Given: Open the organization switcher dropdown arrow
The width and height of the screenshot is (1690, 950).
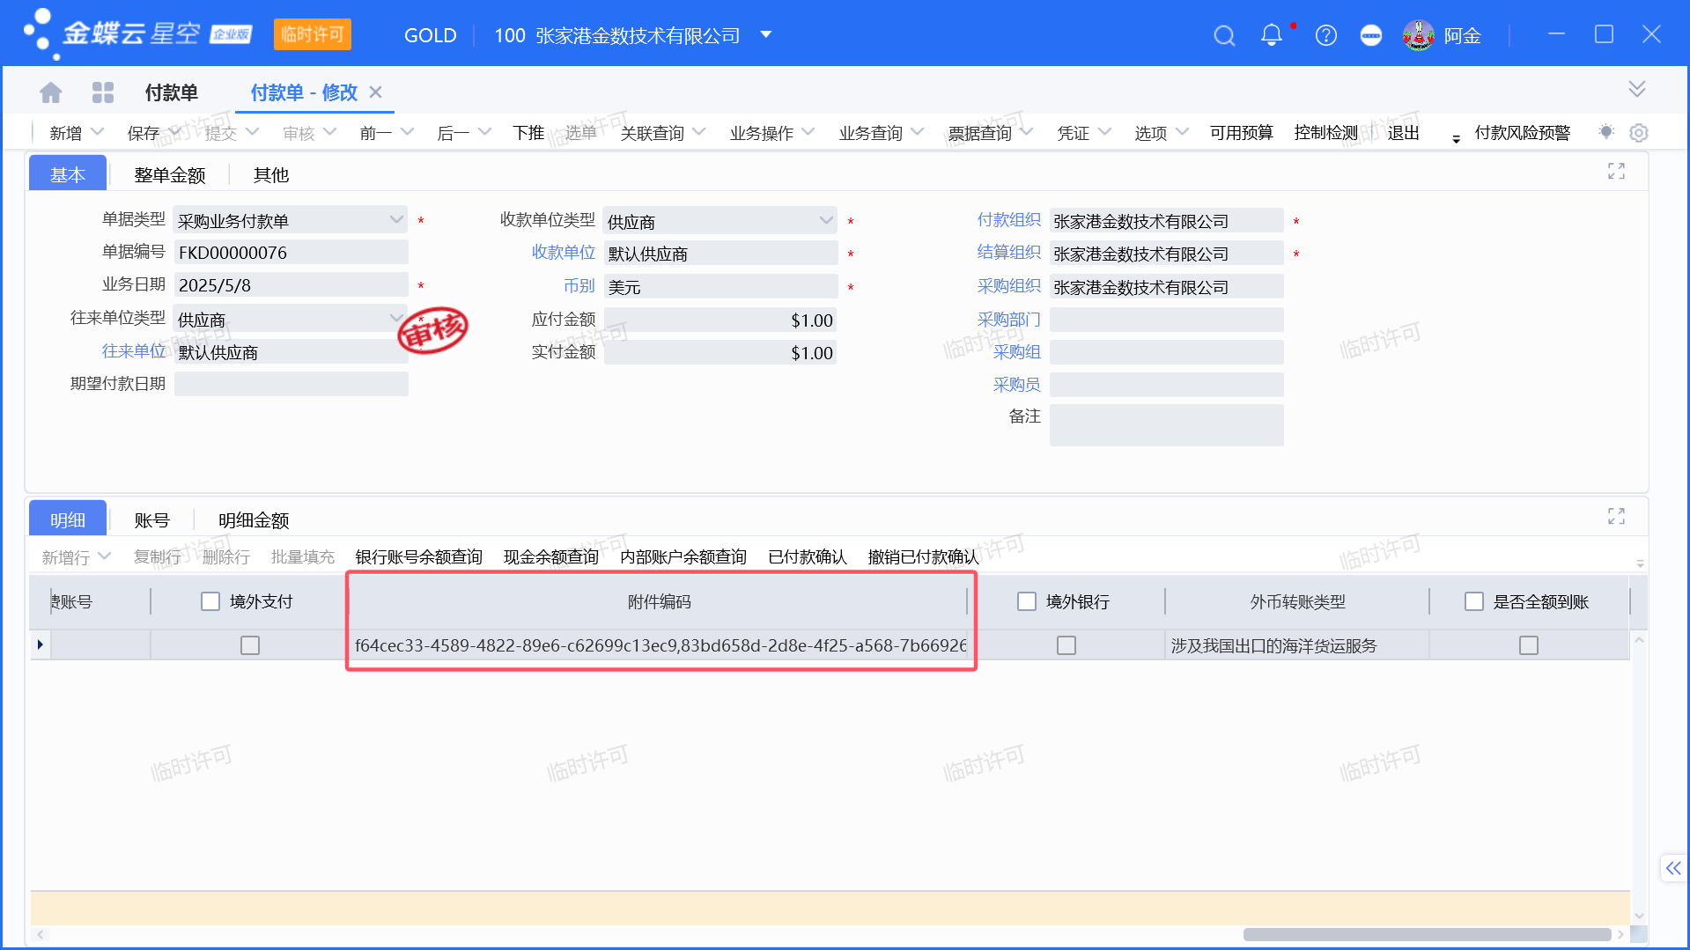Looking at the screenshot, I should coord(765,35).
